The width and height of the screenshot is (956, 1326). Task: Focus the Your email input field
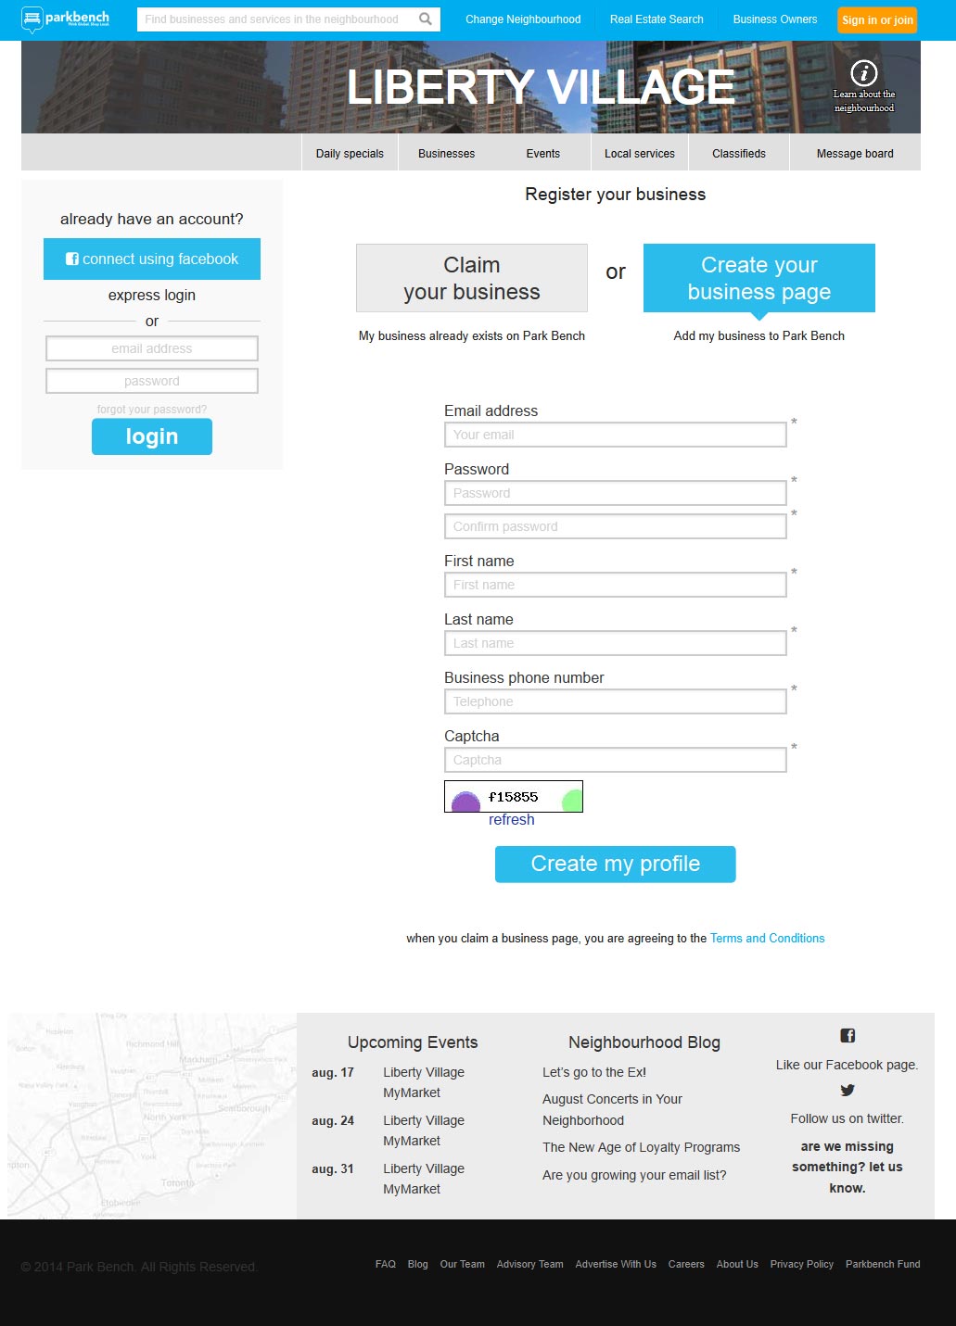point(616,435)
